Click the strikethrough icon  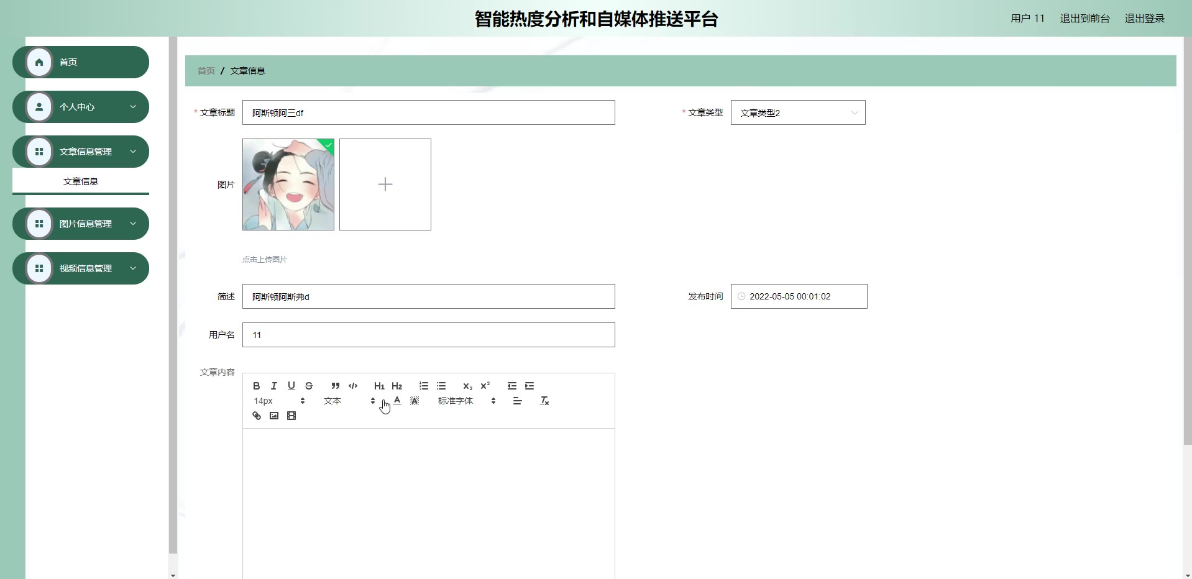pyautogui.click(x=309, y=386)
